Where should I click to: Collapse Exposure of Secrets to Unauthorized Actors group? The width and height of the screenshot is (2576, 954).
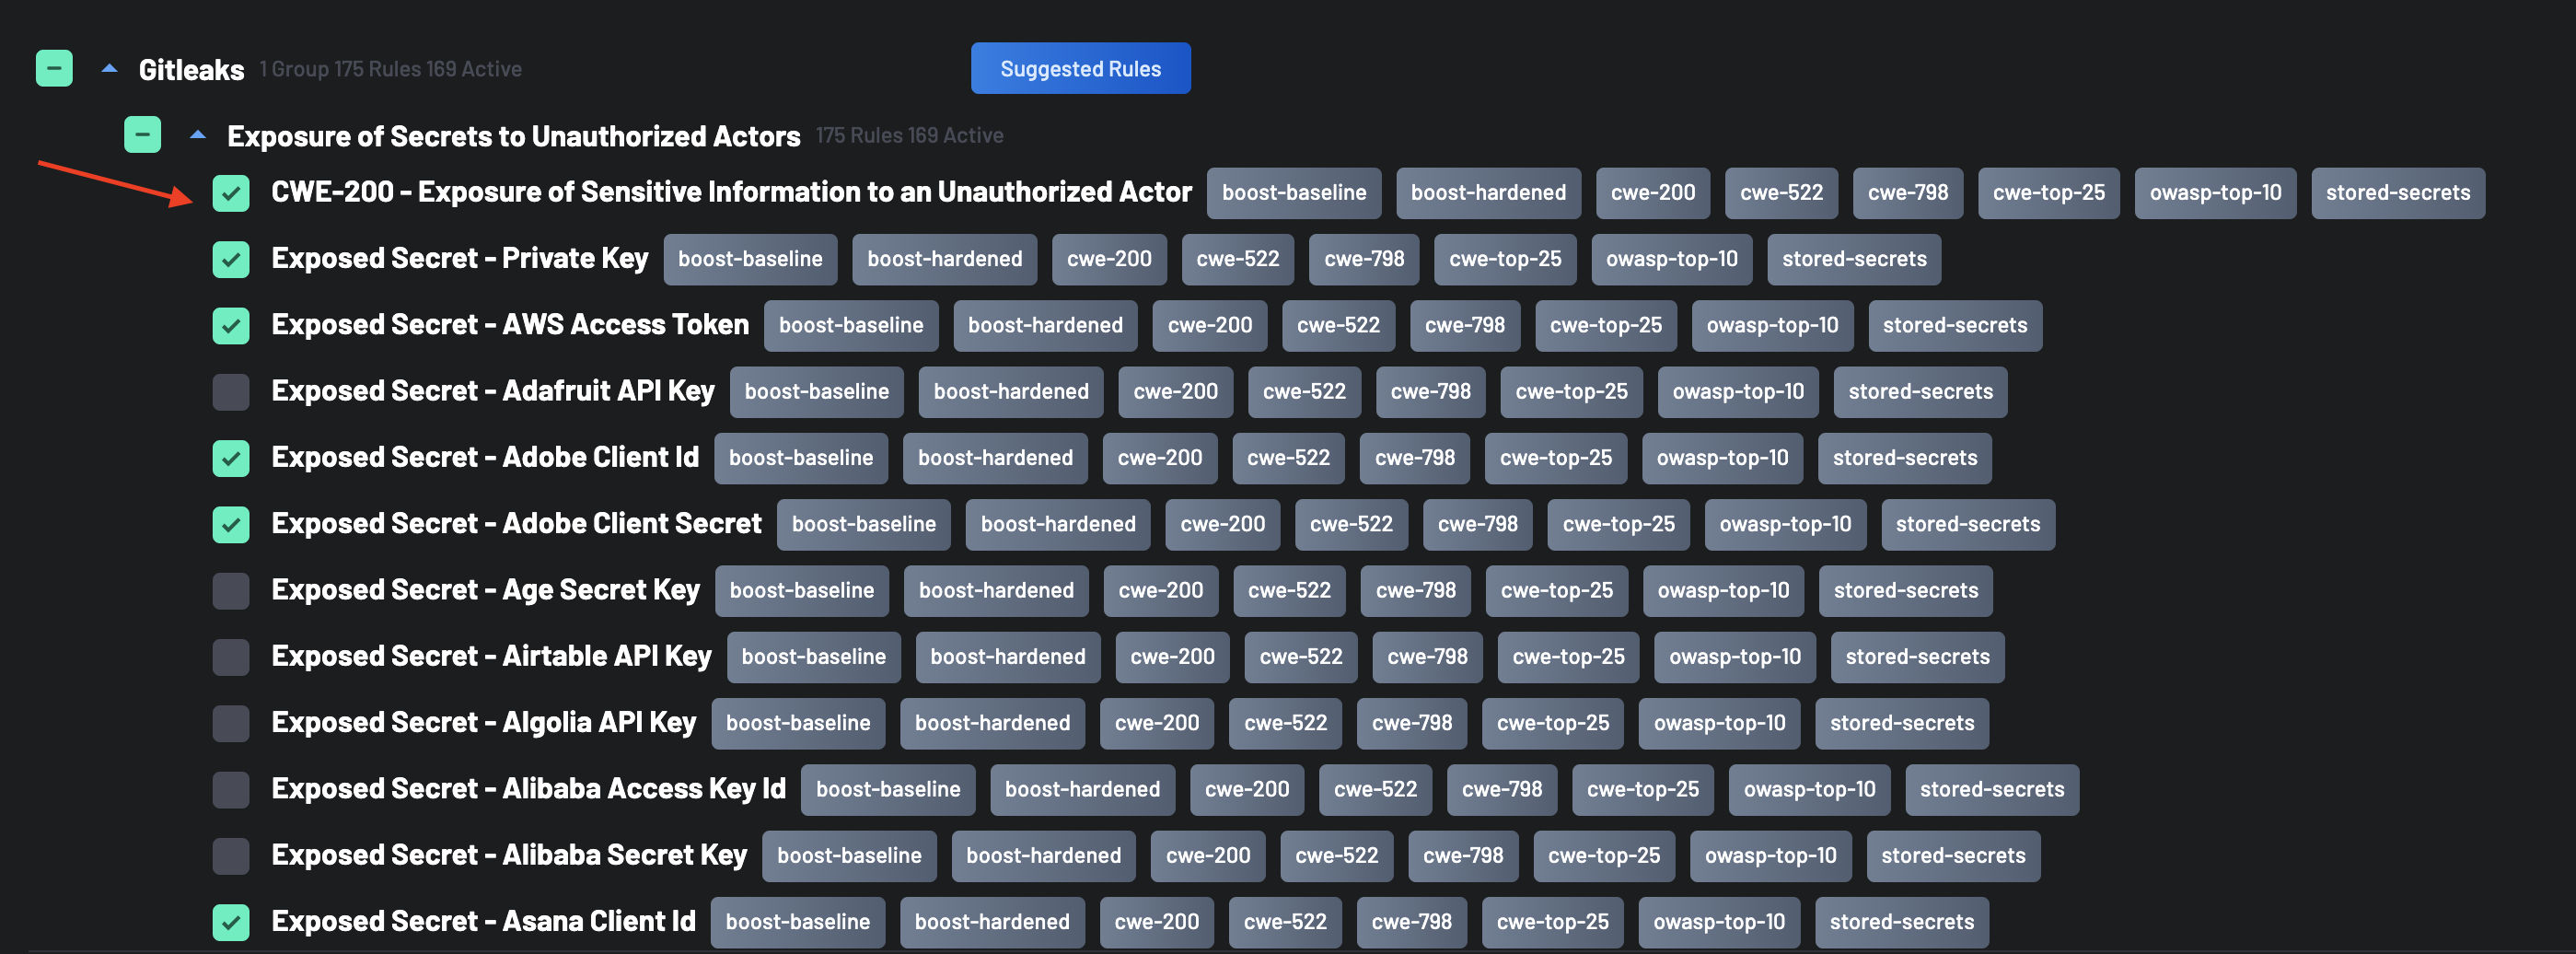pyautogui.click(x=198, y=134)
